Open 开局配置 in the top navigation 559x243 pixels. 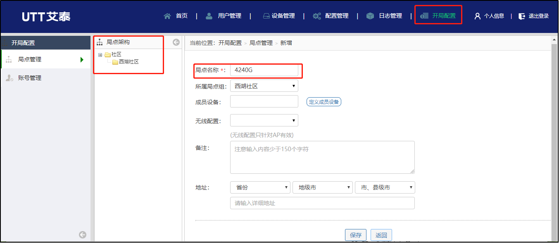point(444,16)
